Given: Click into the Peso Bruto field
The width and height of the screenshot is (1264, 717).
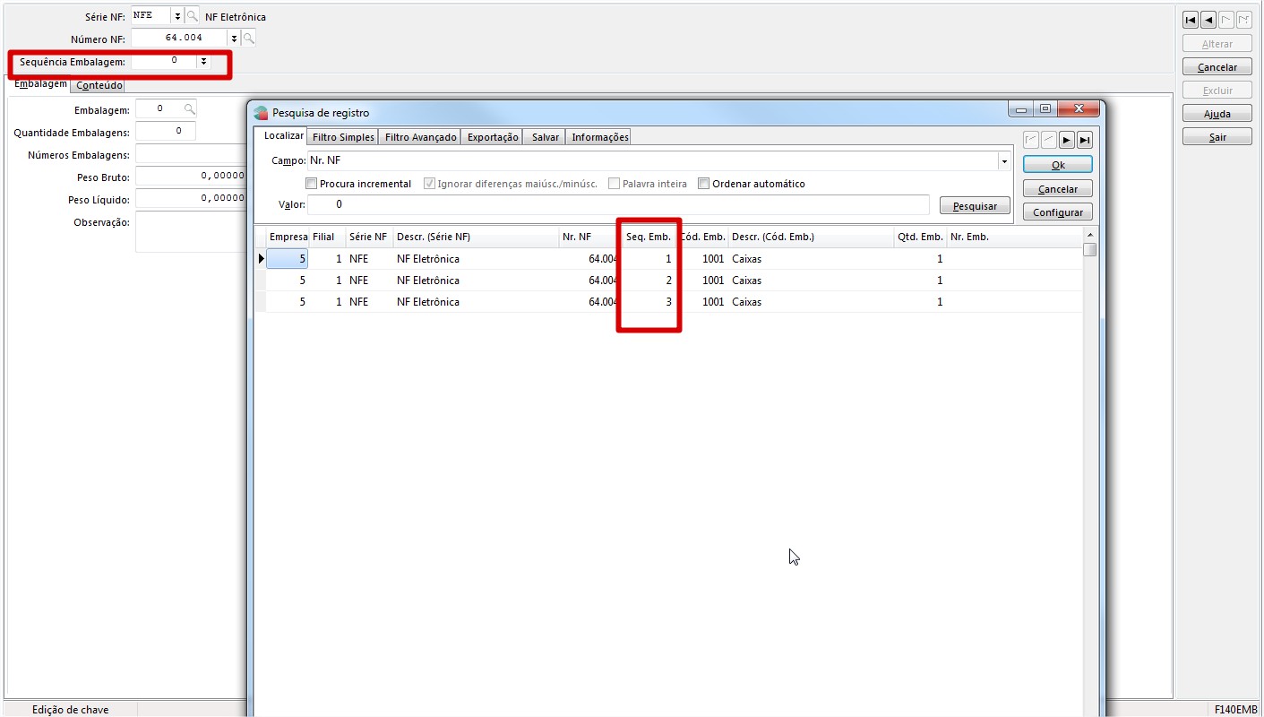Looking at the screenshot, I should (x=191, y=176).
